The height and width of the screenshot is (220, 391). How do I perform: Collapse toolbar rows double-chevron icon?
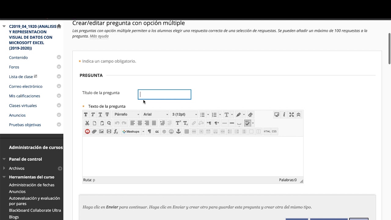coord(299,115)
